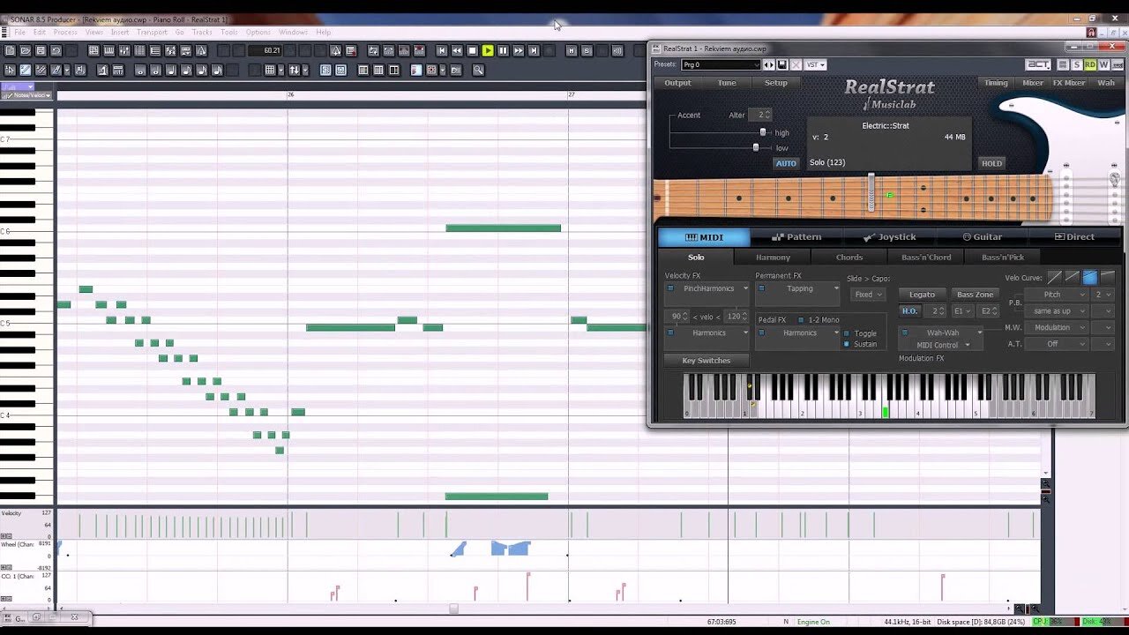Select the Toggle pedal option
The height and width of the screenshot is (635, 1129).
click(847, 333)
